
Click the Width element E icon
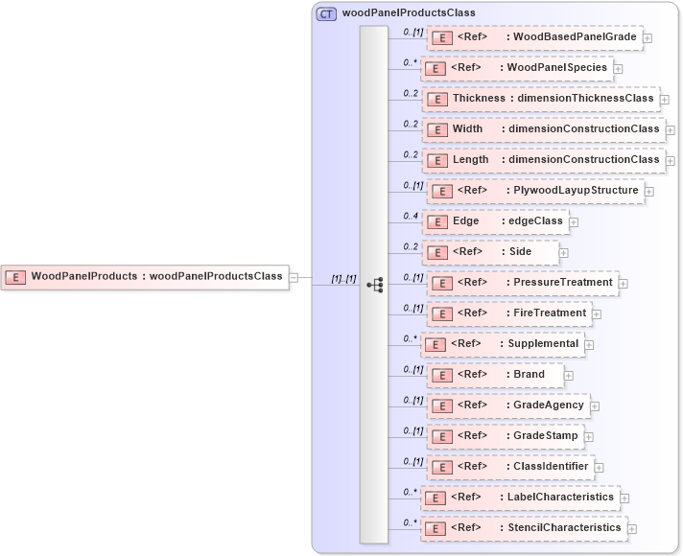(x=437, y=129)
